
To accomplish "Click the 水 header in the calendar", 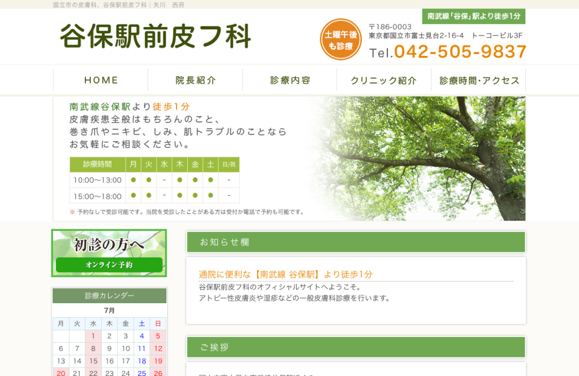I will (93, 323).
